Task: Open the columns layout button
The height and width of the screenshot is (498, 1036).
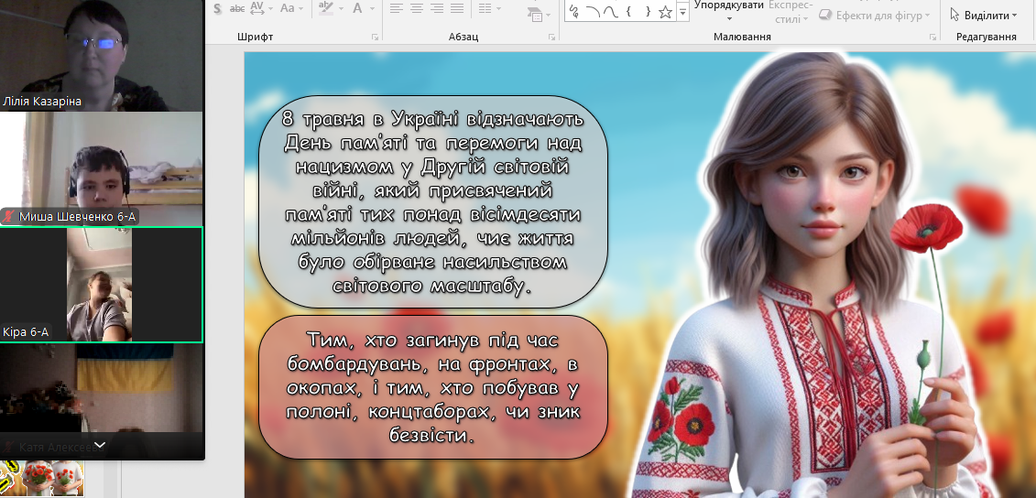Action: point(485,8)
